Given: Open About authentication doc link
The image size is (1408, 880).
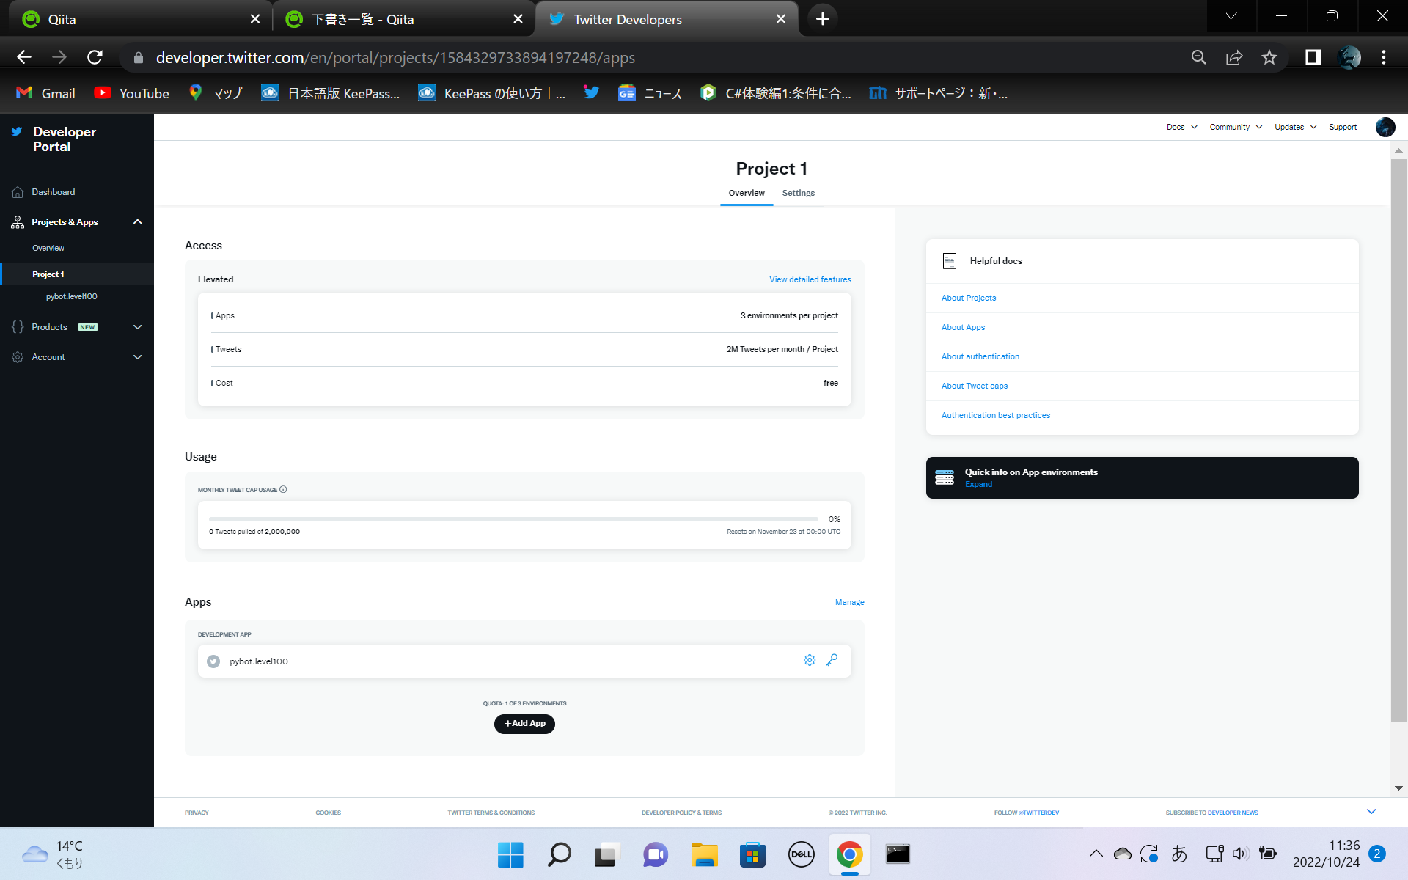Looking at the screenshot, I should (x=980, y=356).
